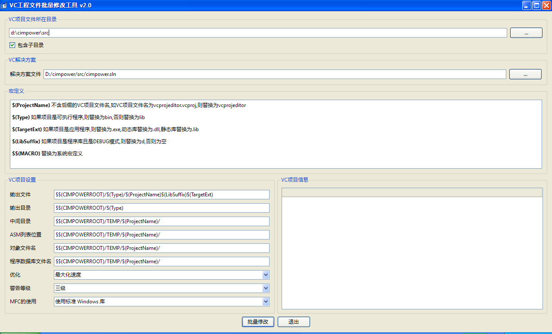Close the VC工程文件批量修改工具 window
The image size is (552, 334).
[x=547, y=5]
